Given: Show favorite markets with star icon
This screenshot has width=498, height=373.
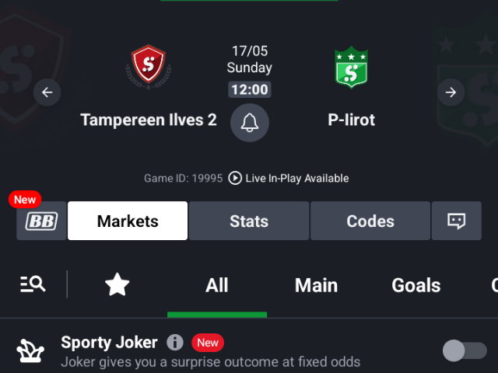Looking at the screenshot, I should [117, 284].
